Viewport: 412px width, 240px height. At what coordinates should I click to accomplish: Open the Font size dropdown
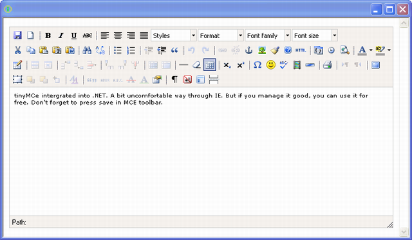[x=315, y=35]
